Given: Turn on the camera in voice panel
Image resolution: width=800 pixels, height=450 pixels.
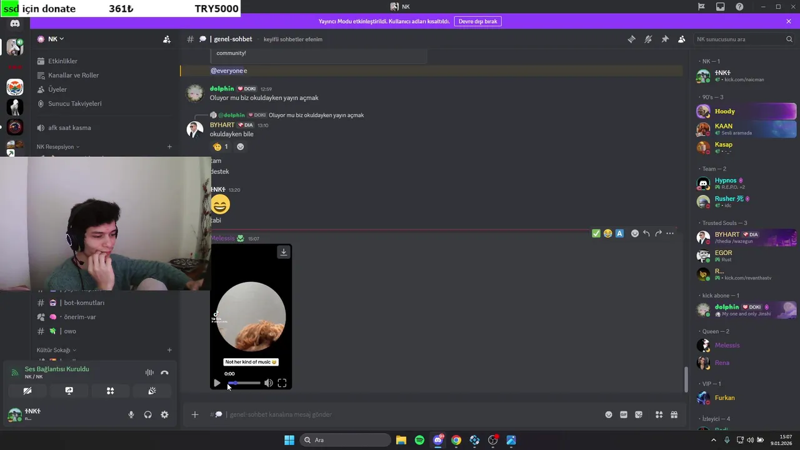Looking at the screenshot, I should 27,391.
